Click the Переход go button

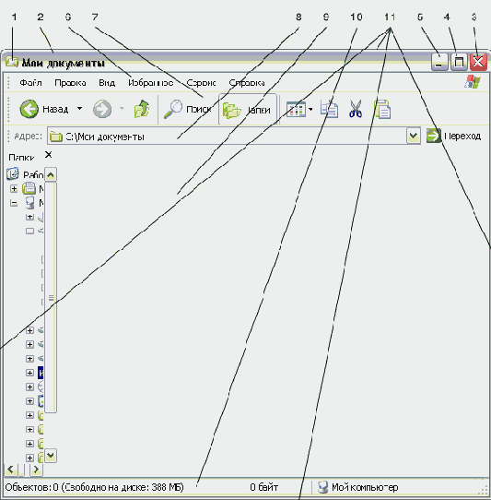453,137
